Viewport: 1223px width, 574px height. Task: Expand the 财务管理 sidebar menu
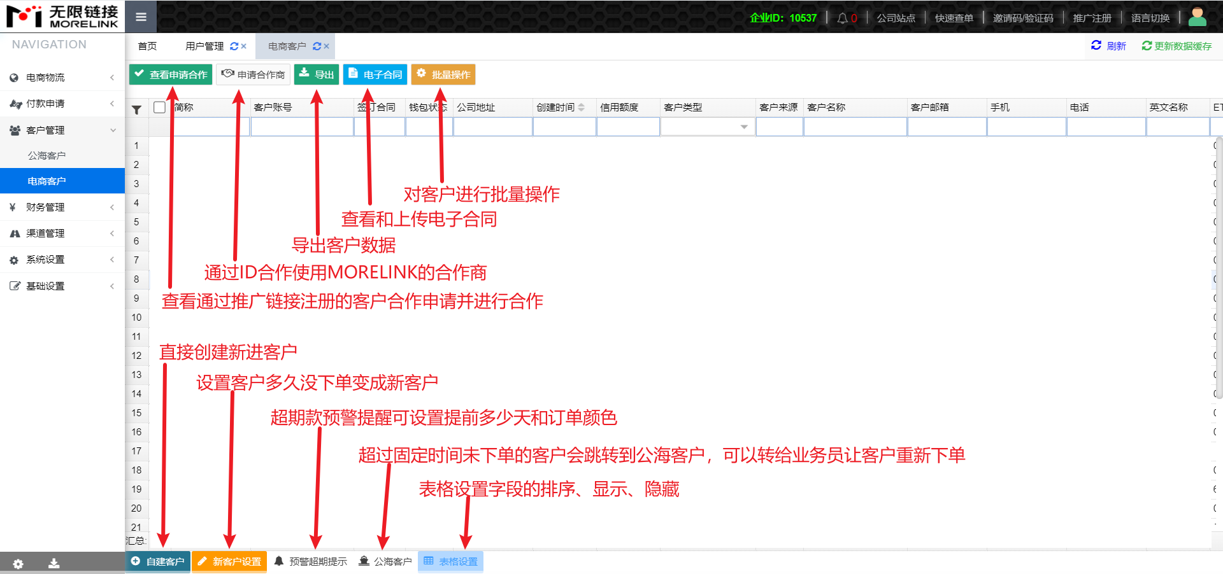tap(62, 207)
